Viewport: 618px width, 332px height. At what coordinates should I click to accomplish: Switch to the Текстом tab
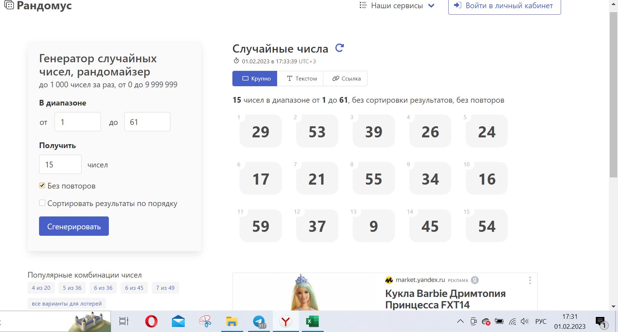coord(301,79)
